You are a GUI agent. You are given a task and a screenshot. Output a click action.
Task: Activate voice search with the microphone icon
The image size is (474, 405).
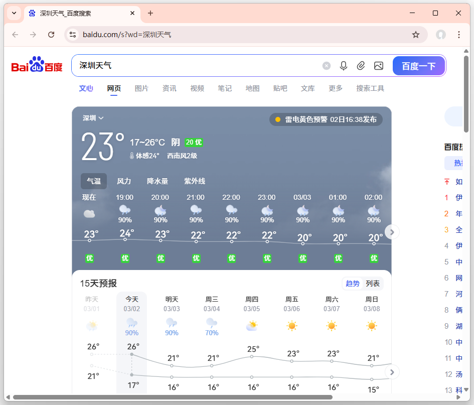[344, 66]
